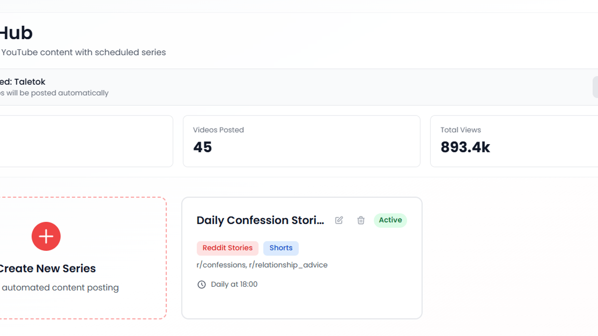This screenshot has height=336, width=598.
Task: Click the 'will be posted automatically' note
Action: (57, 93)
